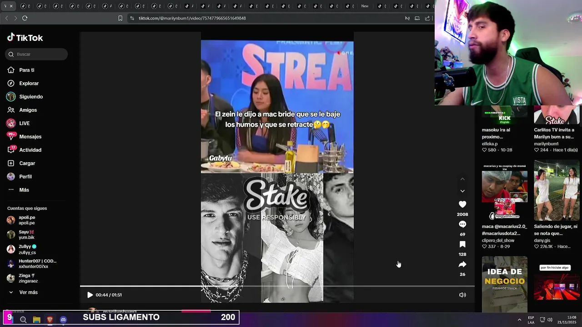The height and width of the screenshot is (327, 582).
Task: Go to next video with down chevron
Action: point(462,191)
